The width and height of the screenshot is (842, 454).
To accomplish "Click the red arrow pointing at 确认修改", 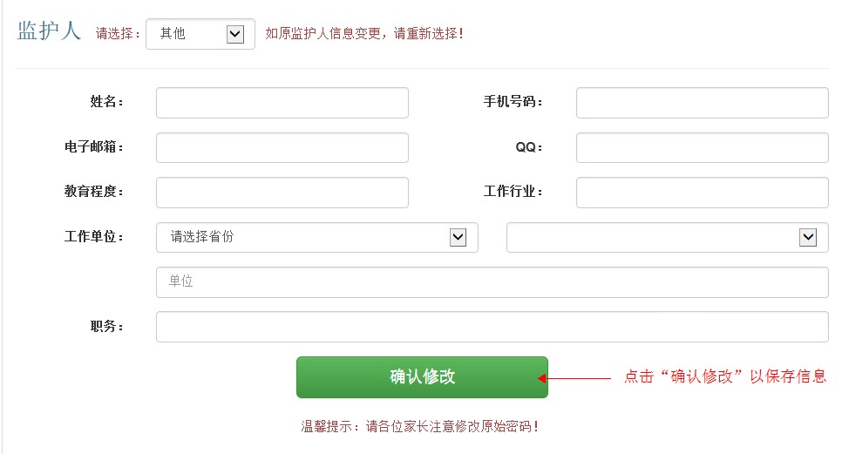I will (575, 378).
